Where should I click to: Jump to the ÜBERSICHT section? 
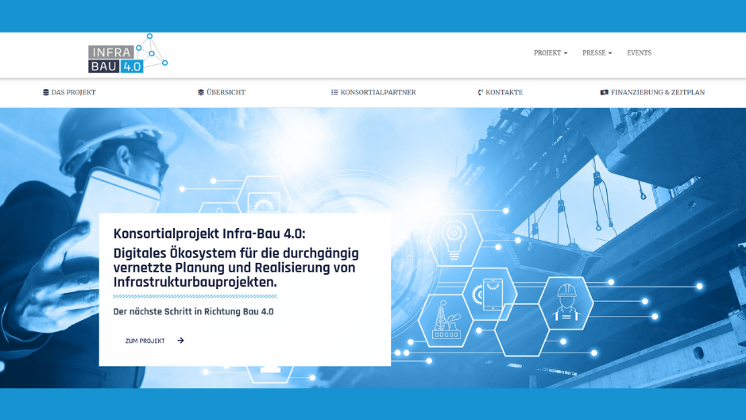[222, 92]
